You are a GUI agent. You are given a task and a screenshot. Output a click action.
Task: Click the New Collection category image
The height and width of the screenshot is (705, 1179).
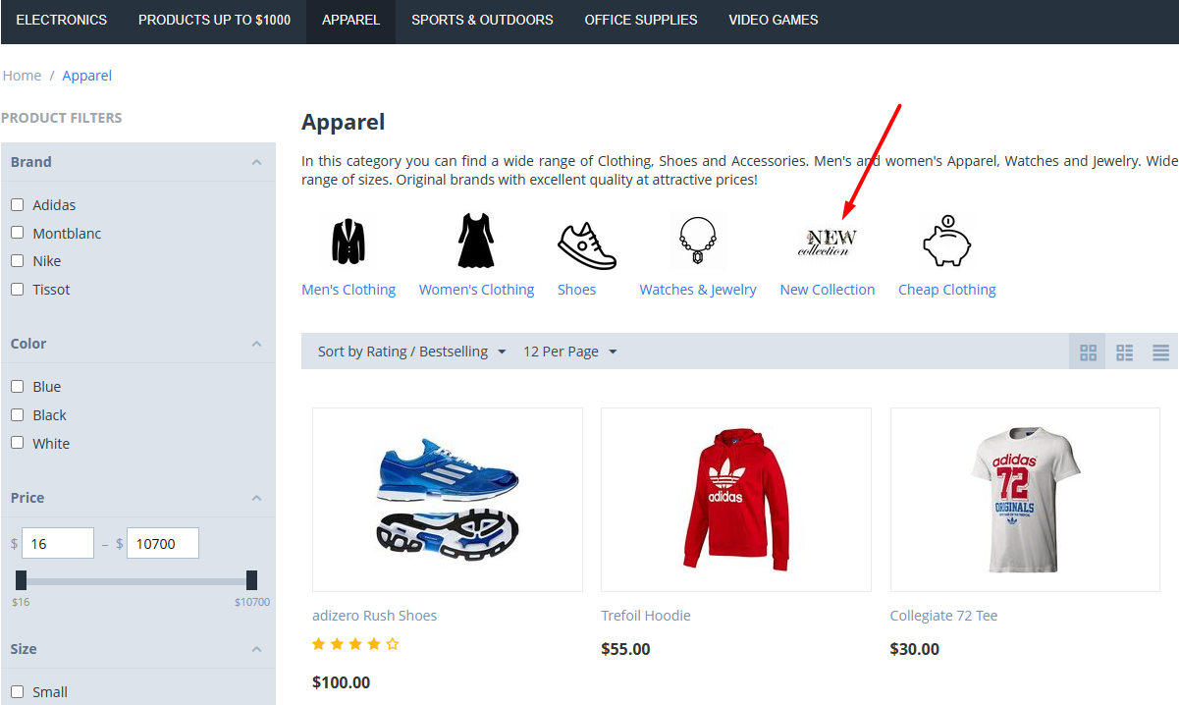tap(827, 242)
